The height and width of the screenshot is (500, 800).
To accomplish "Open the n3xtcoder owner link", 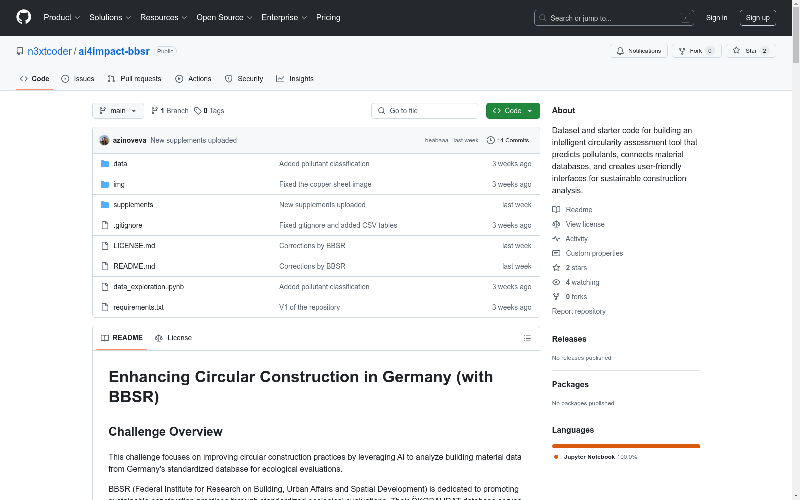I will (x=50, y=51).
